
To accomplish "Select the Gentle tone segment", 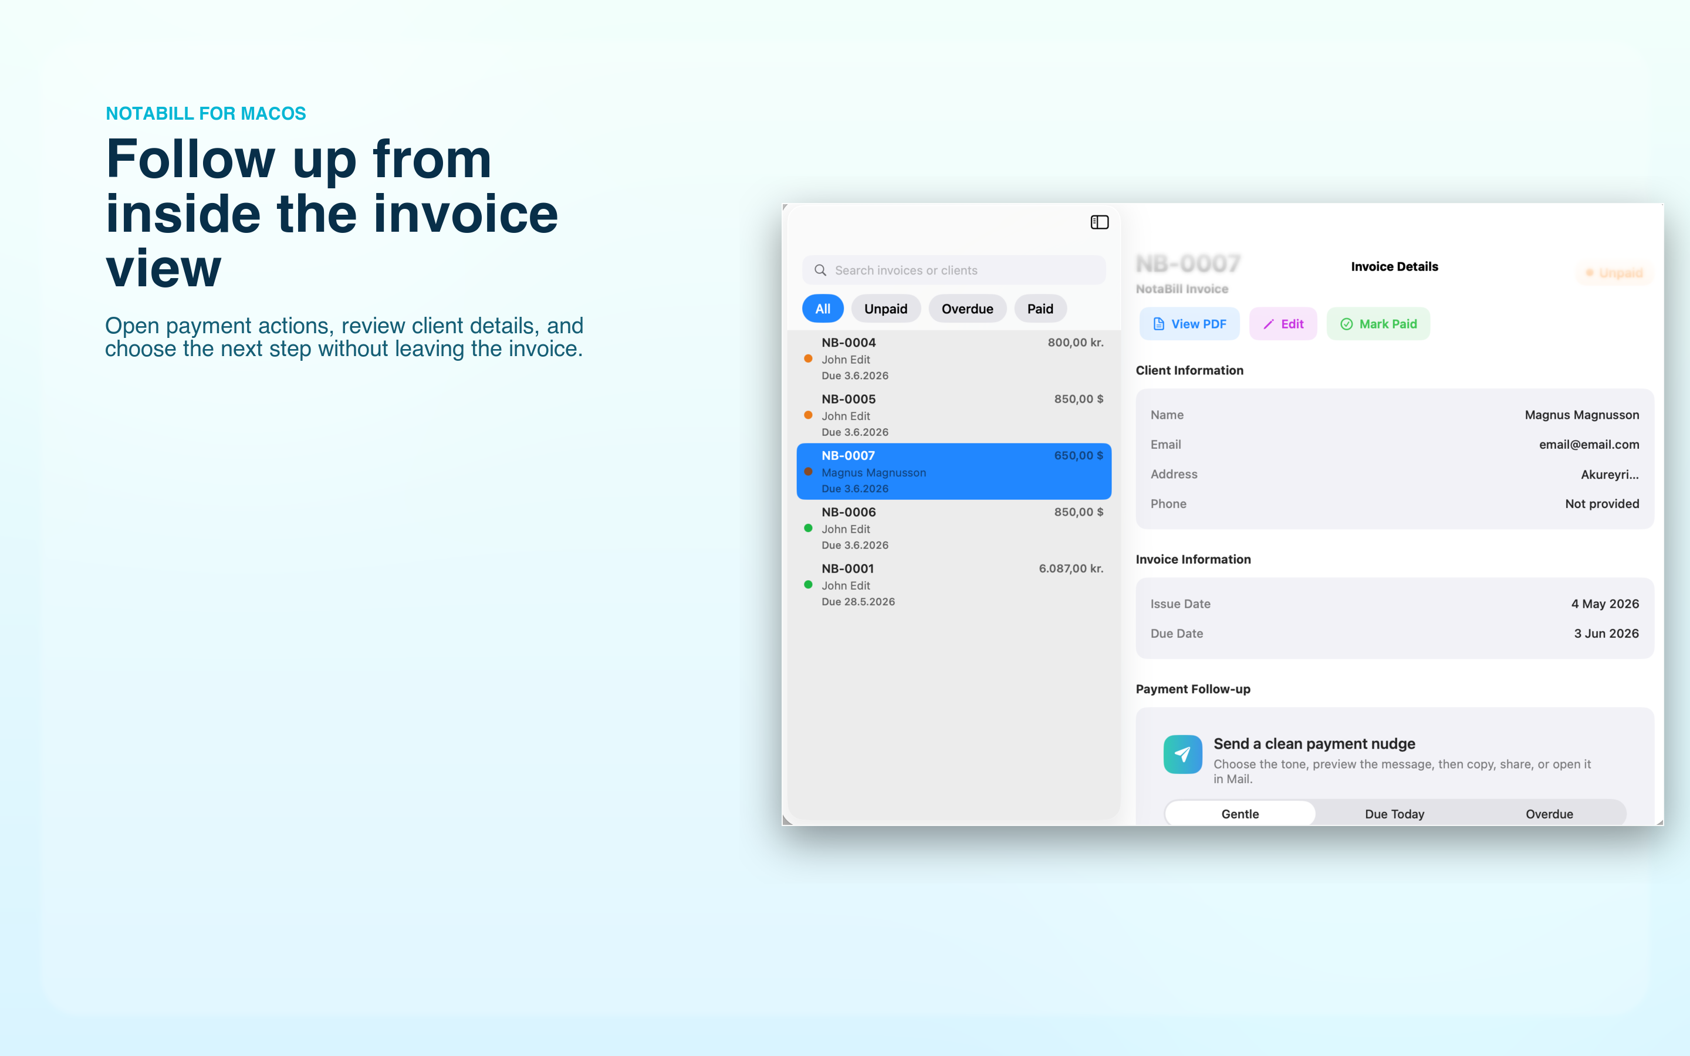I will [1241, 814].
